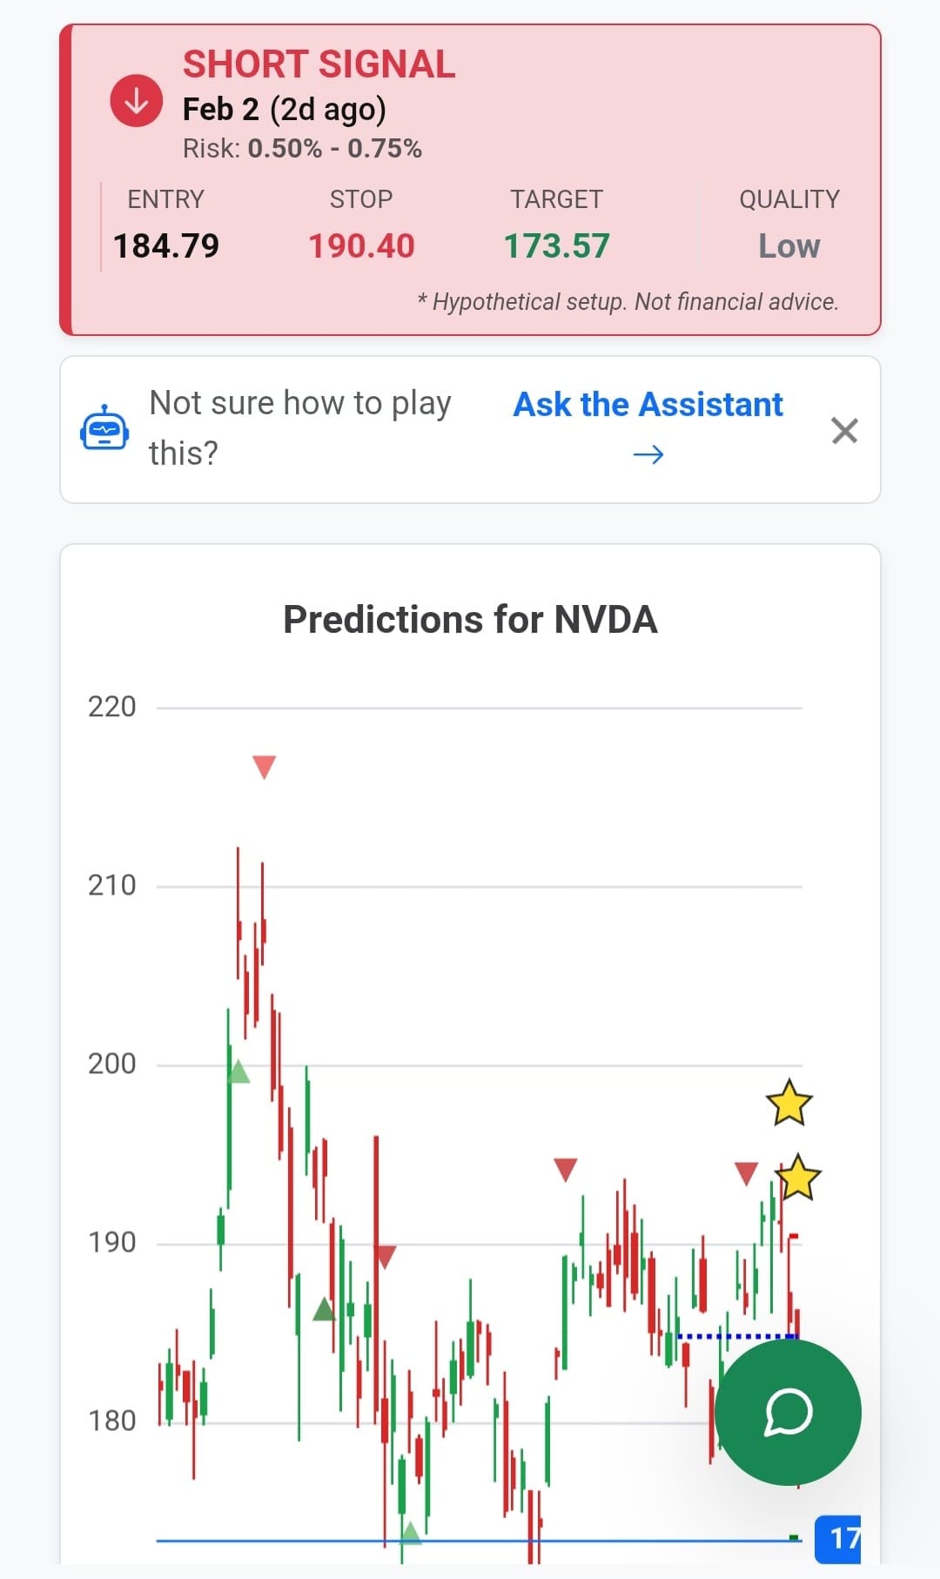Click the target price 173.57
The width and height of the screenshot is (940, 1579).
pos(557,246)
